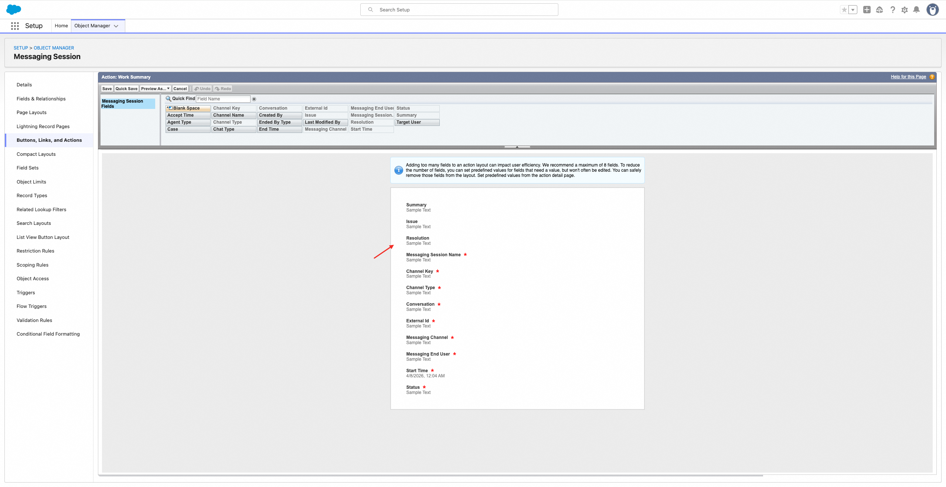Open the Global Actions plus icon
The image size is (946, 487).
(x=867, y=10)
